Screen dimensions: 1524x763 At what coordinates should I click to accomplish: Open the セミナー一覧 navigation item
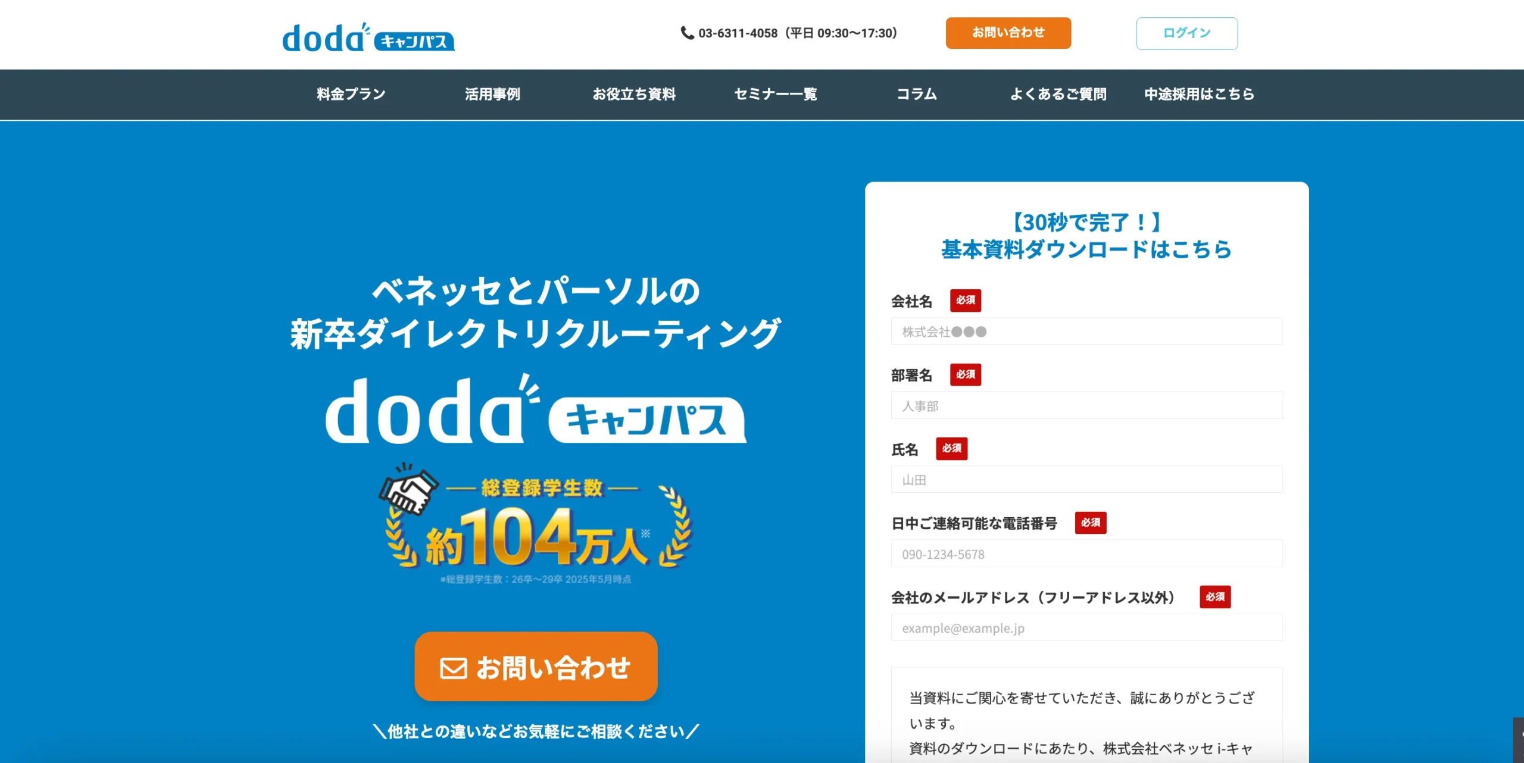click(775, 94)
